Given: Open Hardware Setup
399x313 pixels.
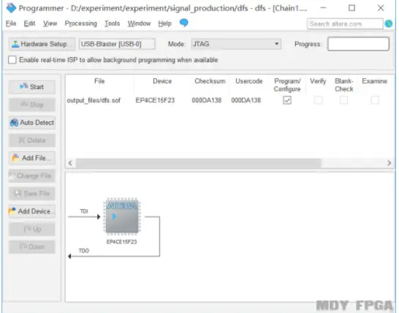Looking at the screenshot, I should (42, 44).
